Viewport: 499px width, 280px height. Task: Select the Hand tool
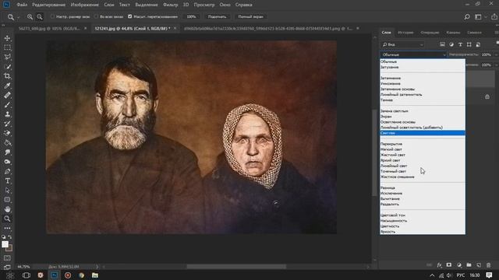pos(7,209)
